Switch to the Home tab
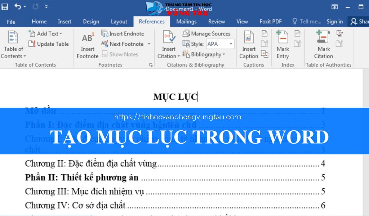This screenshot has height=216, width=369. point(39,22)
